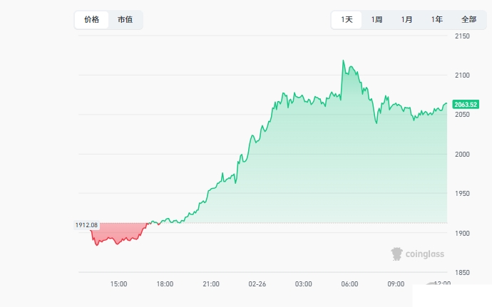Switch chart range to 1周
This screenshot has height=307, width=492.
[376, 20]
